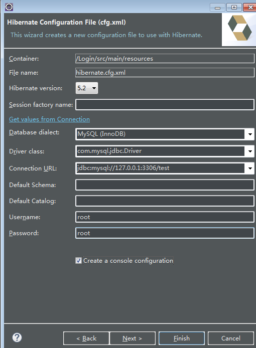Close the wizard window
The image size is (256, 348).
tap(250, 8)
